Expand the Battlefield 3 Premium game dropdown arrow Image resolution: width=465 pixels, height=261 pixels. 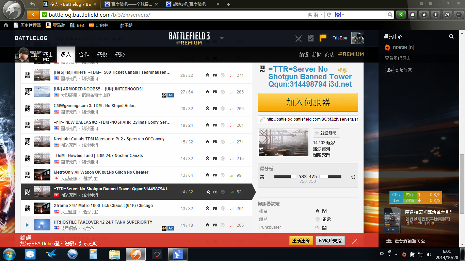pos(222,38)
